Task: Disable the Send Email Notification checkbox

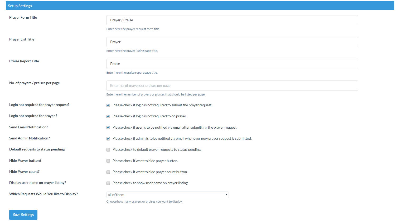Action: (108, 128)
